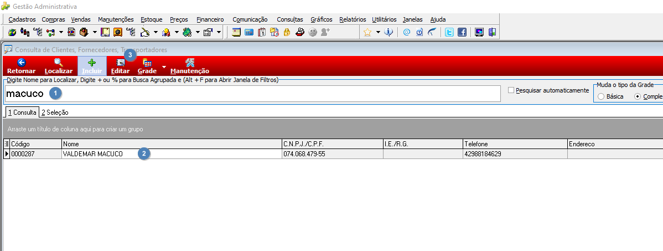
Task: Click the tree structure icon right of the safe icon
Action: coord(130,32)
